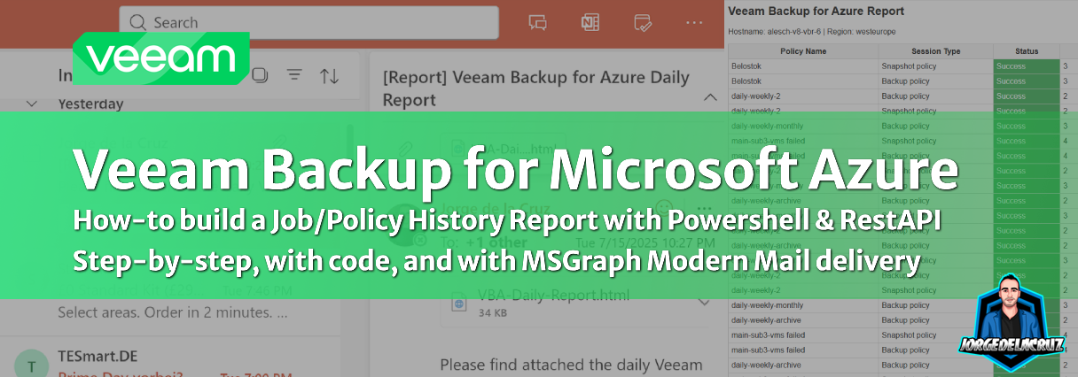This screenshot has width=1078, height=377.
Task: Open the inbox Filter icon
Action: [x=294, y=75]
